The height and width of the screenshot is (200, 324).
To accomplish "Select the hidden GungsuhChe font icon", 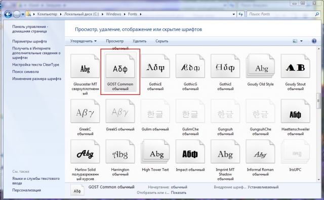I will click(x=260, y=111).
